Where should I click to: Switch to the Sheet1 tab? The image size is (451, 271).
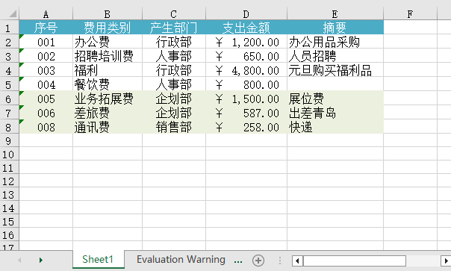[98, 260]
